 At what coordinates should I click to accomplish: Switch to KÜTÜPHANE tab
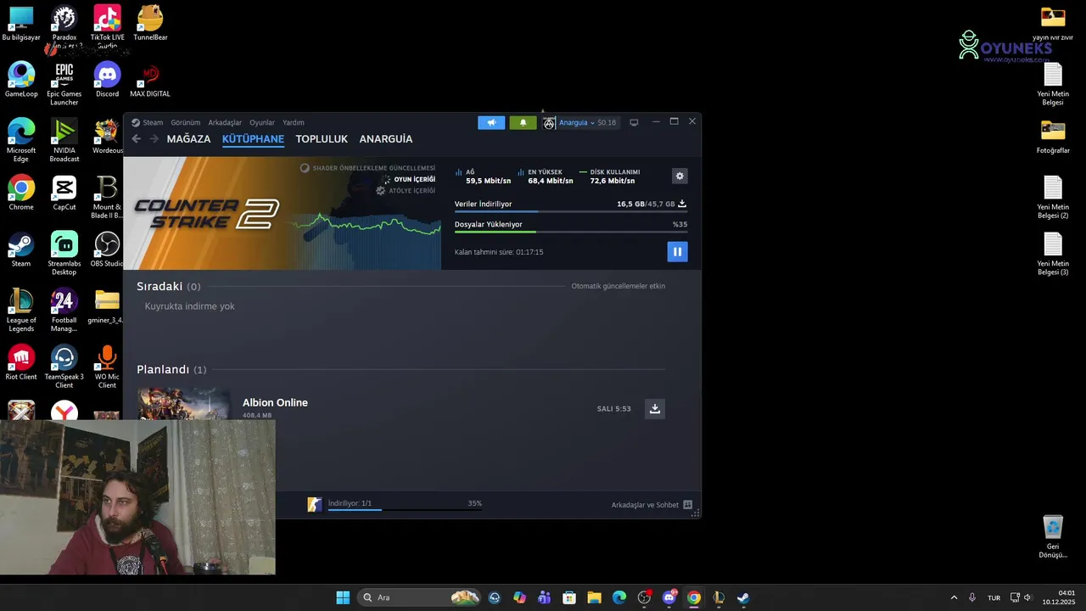(x=253, y=139)
